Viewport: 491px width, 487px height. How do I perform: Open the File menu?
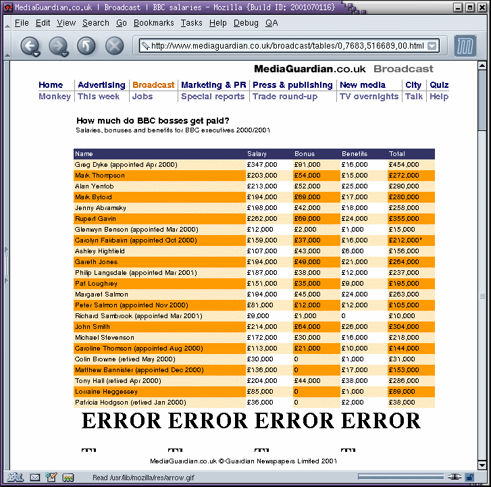click(22, 23)
